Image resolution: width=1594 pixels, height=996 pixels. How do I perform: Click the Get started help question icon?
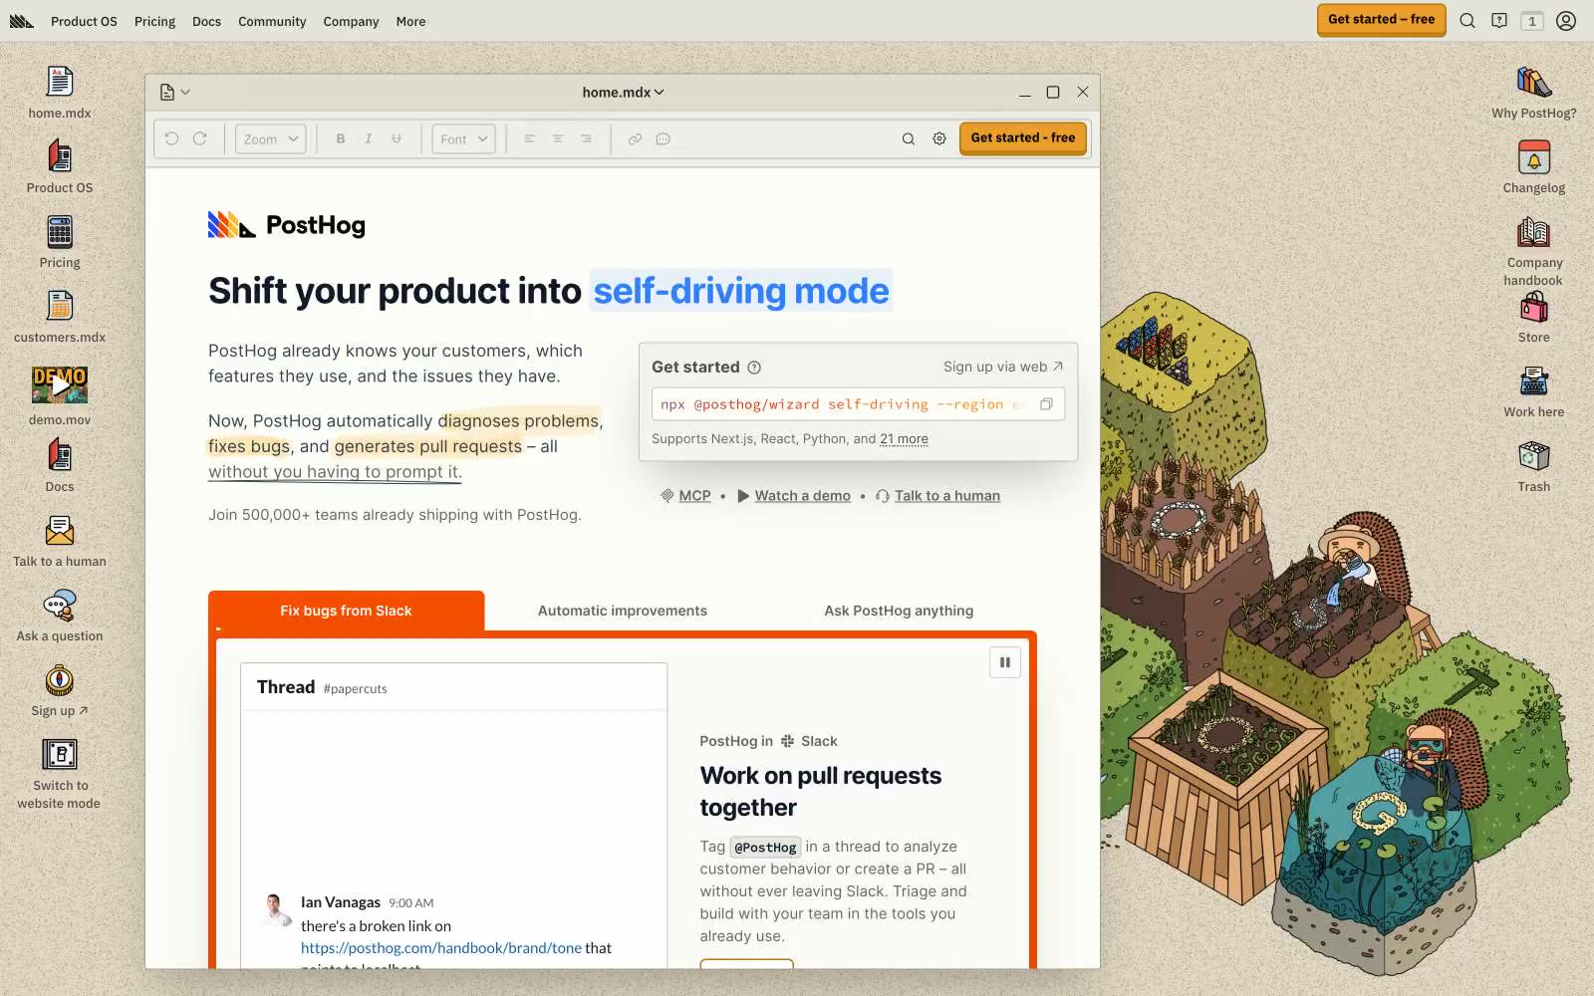[x=754, y=368]
